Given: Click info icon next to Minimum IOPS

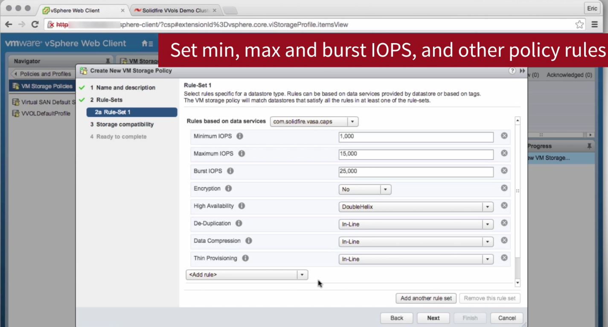Looking at the screenshot, I should 240,136.
